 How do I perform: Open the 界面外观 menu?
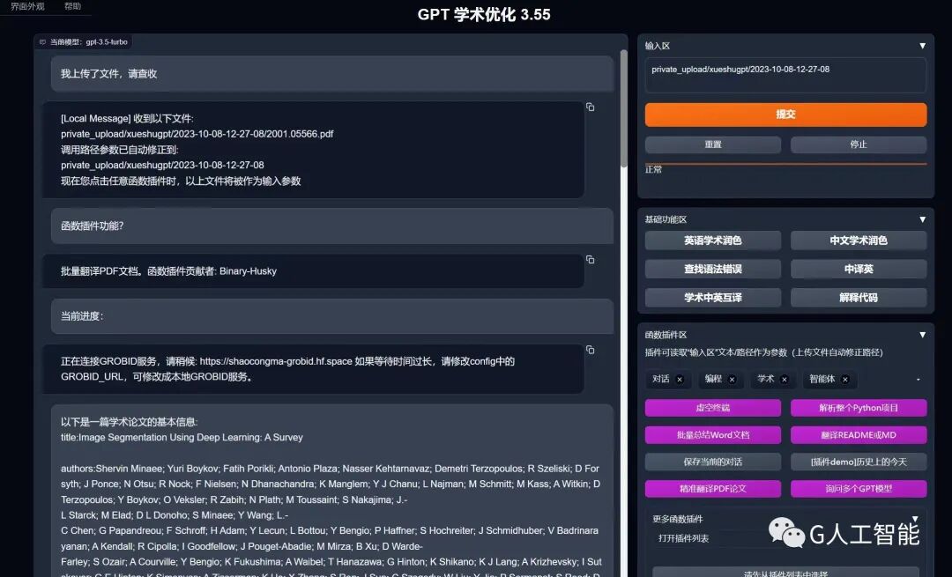(27, 6)
